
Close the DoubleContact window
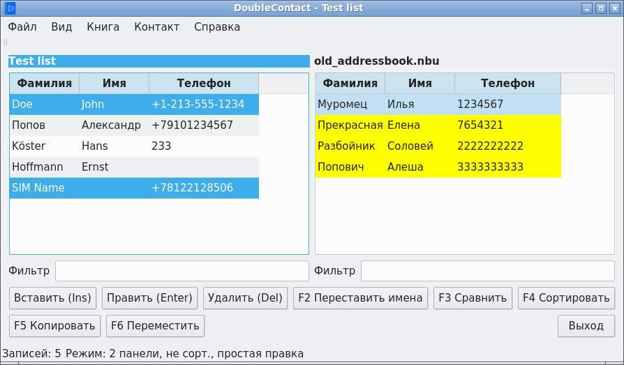coord(615,8)
